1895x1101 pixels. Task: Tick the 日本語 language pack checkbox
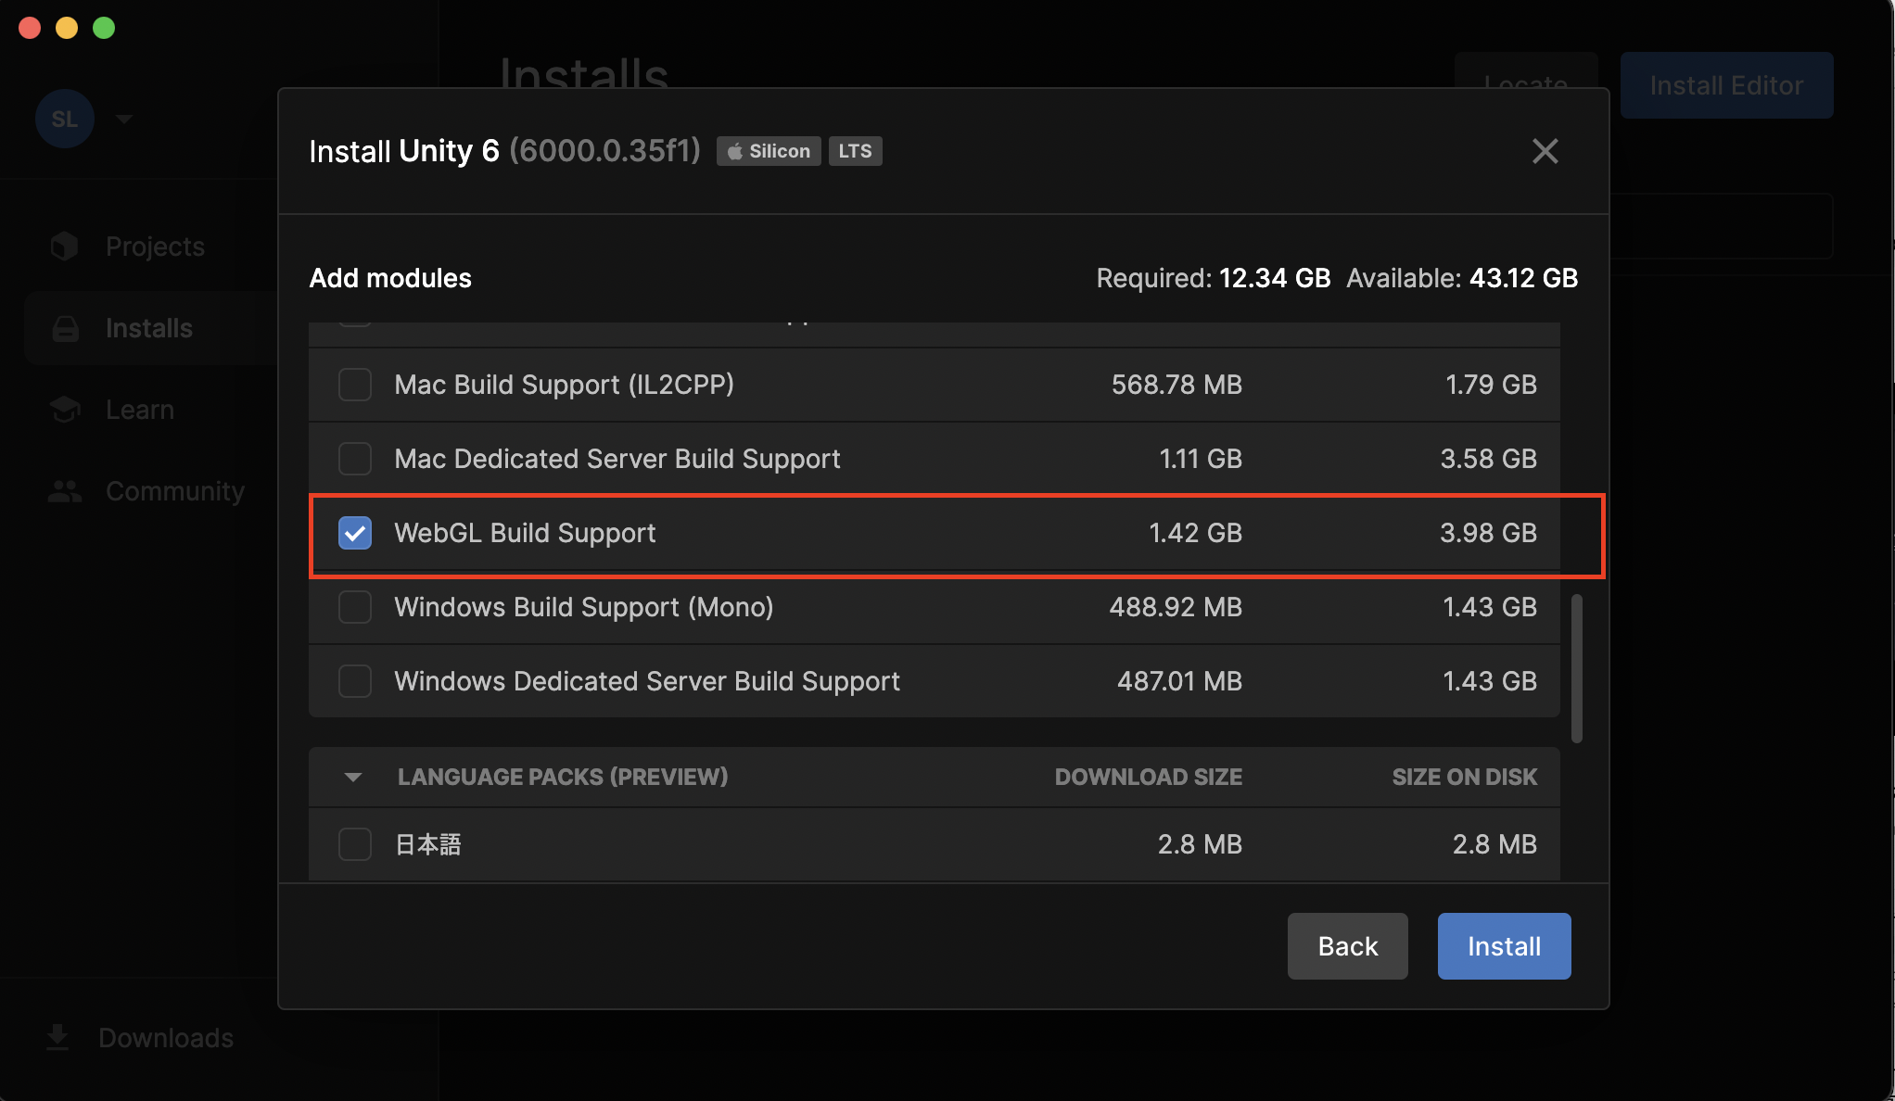[355, 844]
